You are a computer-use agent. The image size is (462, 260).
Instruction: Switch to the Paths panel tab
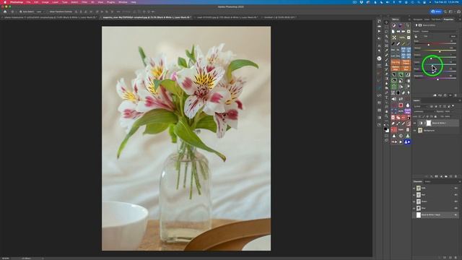click(427, 181)
